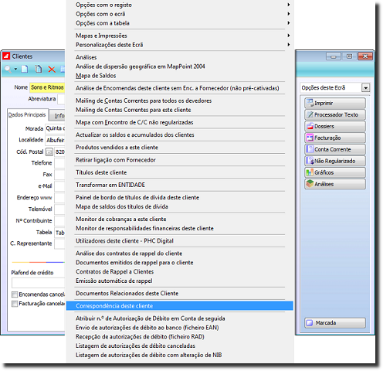Expand Mapas e Impressões submenu
The image size is (383, 371).
pos(180,36)
